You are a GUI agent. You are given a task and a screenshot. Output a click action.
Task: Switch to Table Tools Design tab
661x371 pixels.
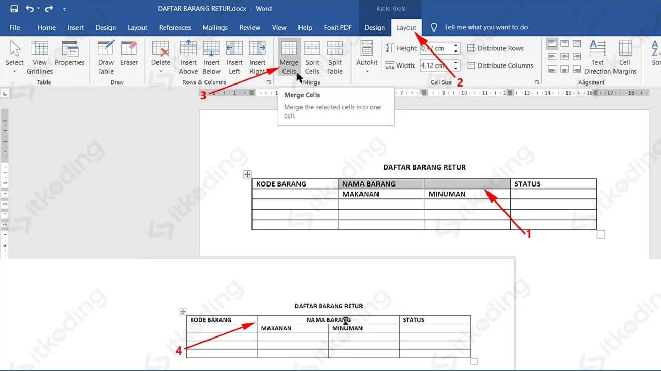tap(374, 27)
